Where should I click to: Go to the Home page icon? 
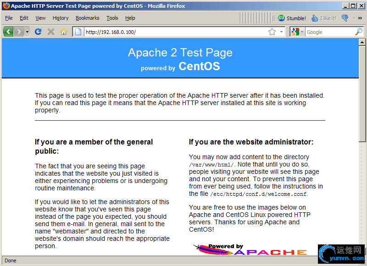click(64, 32)
